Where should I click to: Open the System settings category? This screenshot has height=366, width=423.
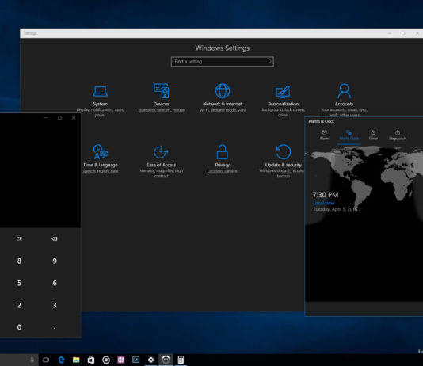[x=100, y=101]
